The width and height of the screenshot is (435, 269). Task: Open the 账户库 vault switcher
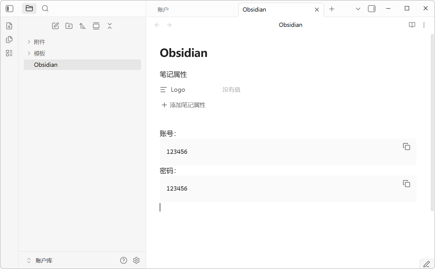tap(40, 261)
